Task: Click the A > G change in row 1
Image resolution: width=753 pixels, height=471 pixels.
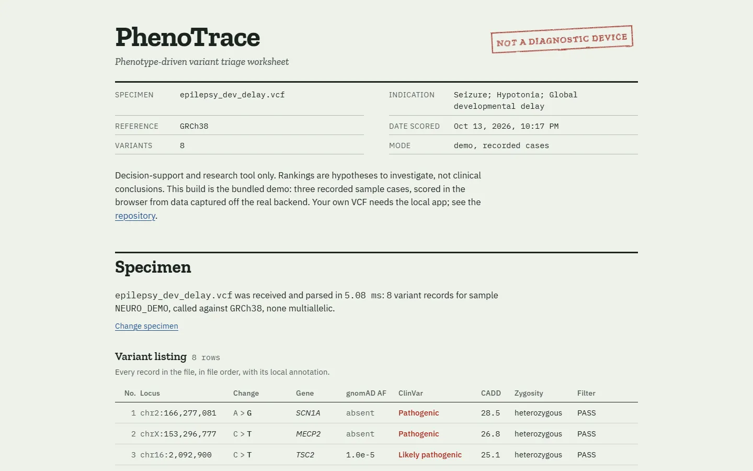Action: 242,413
